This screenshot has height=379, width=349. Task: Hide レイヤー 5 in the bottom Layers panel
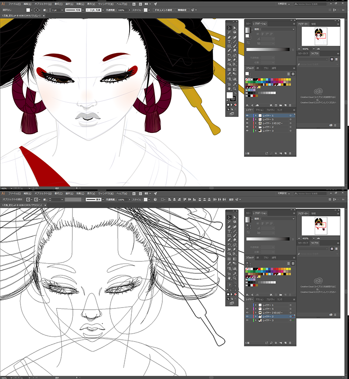point(247,309)
